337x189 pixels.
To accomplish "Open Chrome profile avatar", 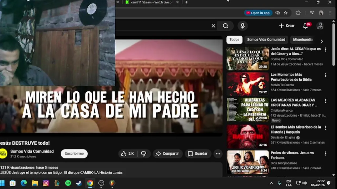I will (321, 13).
